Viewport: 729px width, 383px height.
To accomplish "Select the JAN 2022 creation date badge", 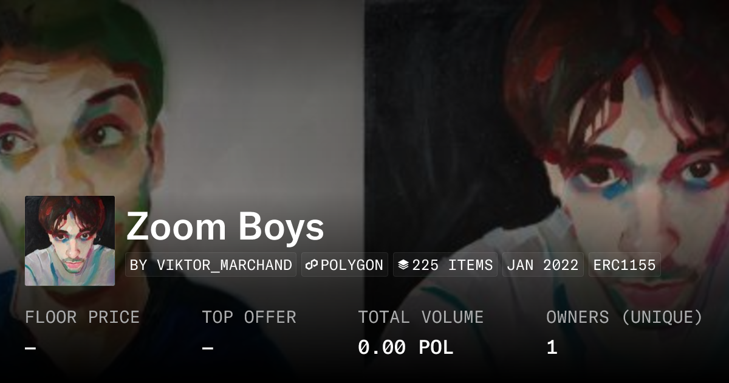I will pos(543,265).
